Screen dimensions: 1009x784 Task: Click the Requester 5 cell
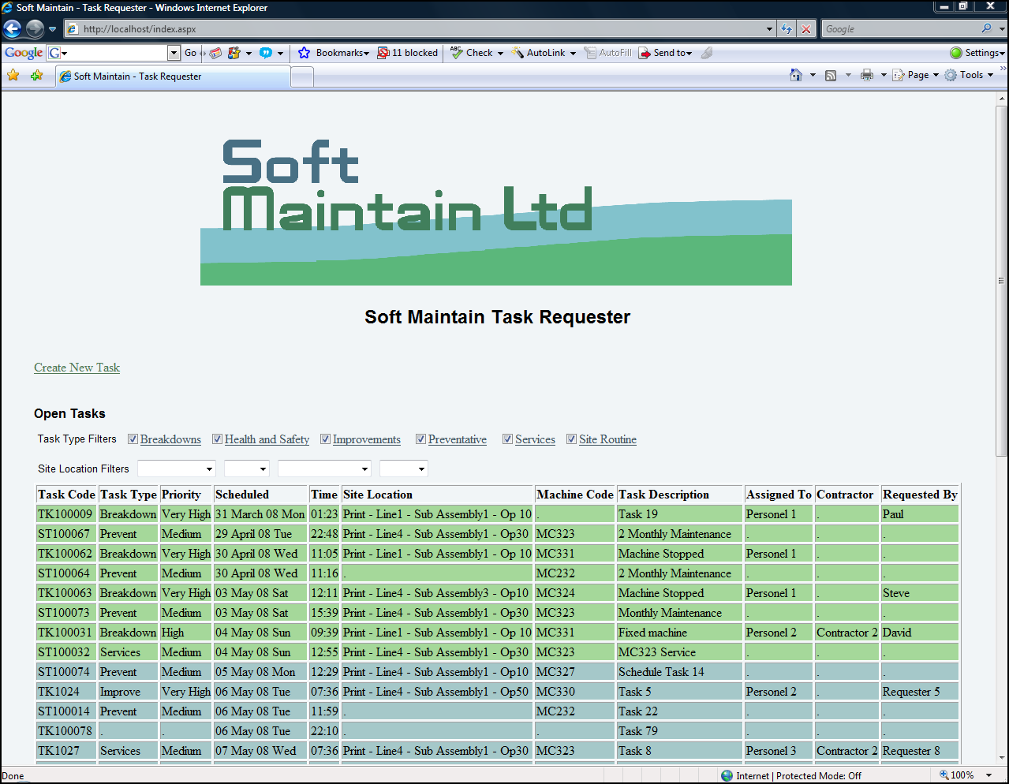pos(920,692)
